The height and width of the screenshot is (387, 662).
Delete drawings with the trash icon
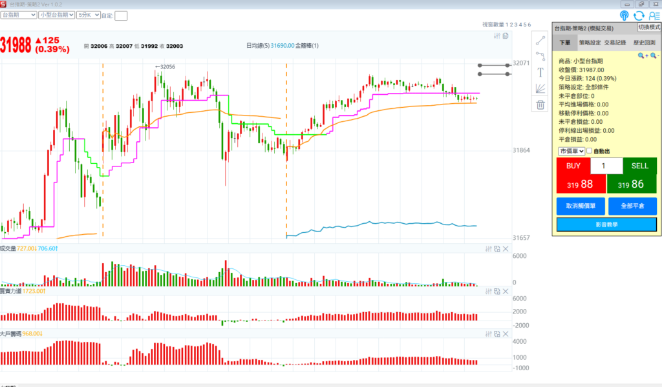coord(541,104)
